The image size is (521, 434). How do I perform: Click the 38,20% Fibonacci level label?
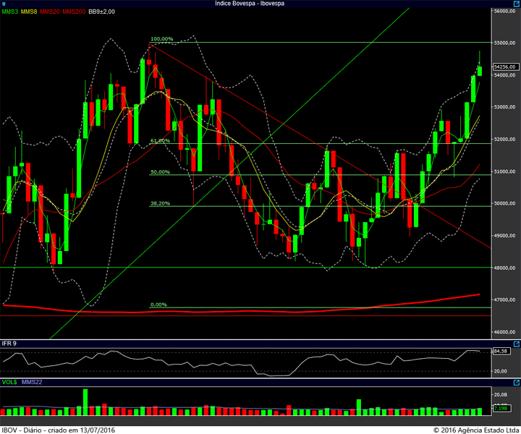click(160, 203)
